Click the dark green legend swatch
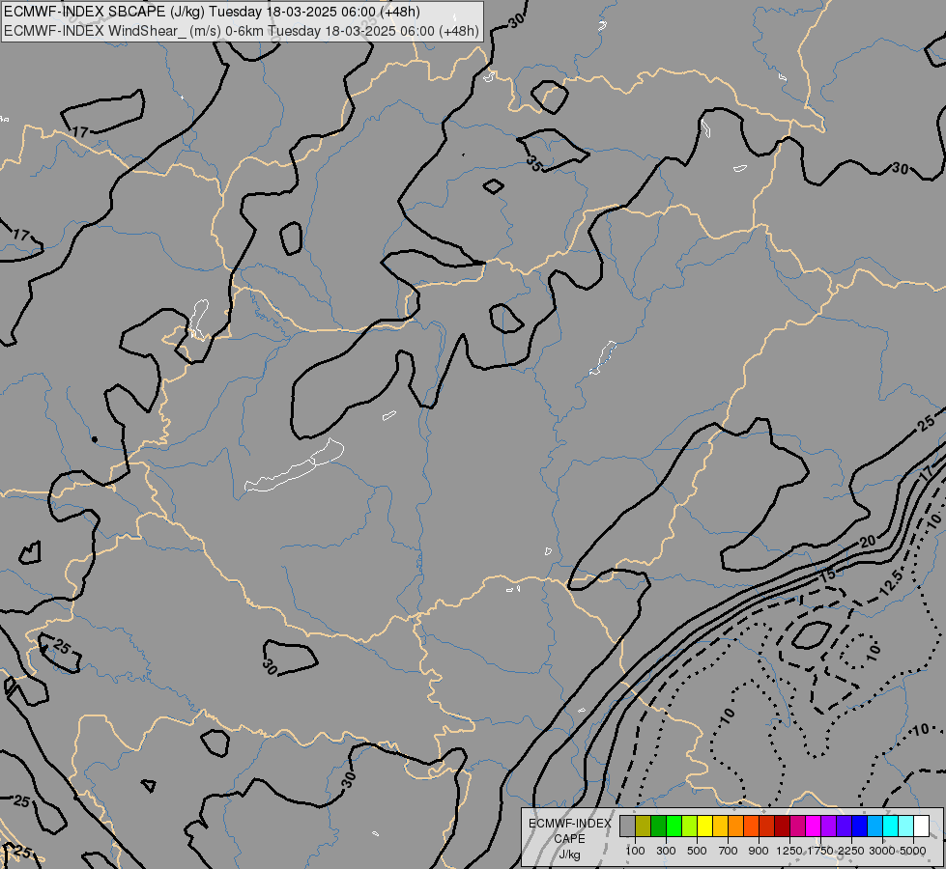This screenshot has width=946, height=869. tap(659, 826)
